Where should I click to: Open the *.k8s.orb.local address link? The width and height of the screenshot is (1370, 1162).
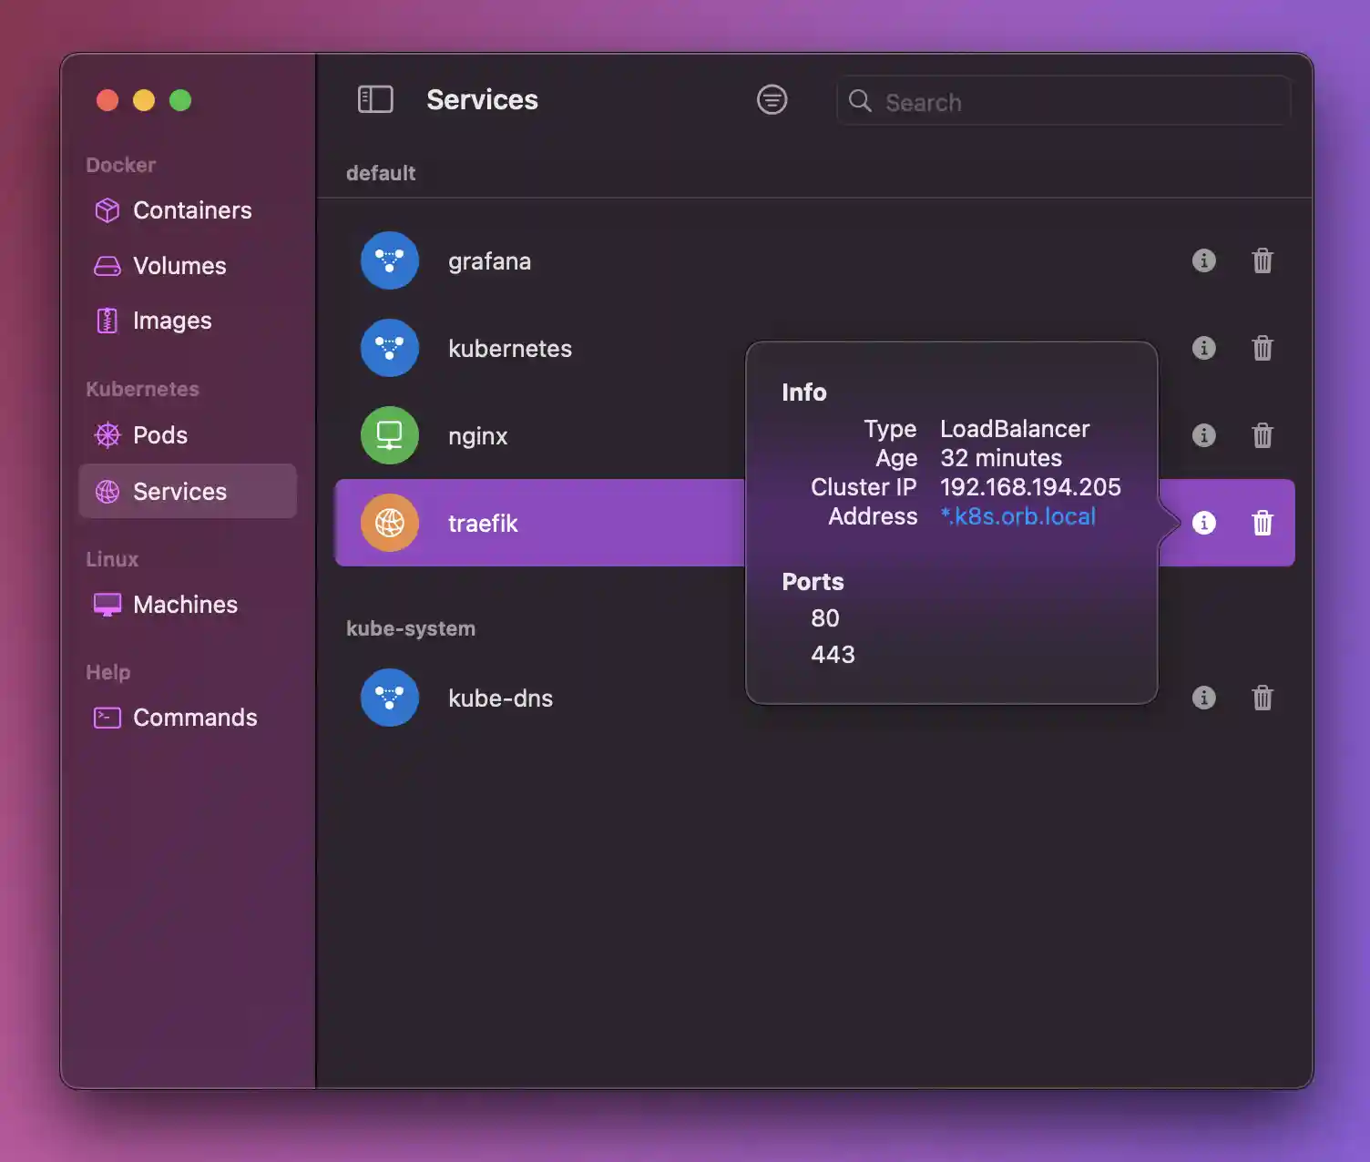pos(1017,515)
